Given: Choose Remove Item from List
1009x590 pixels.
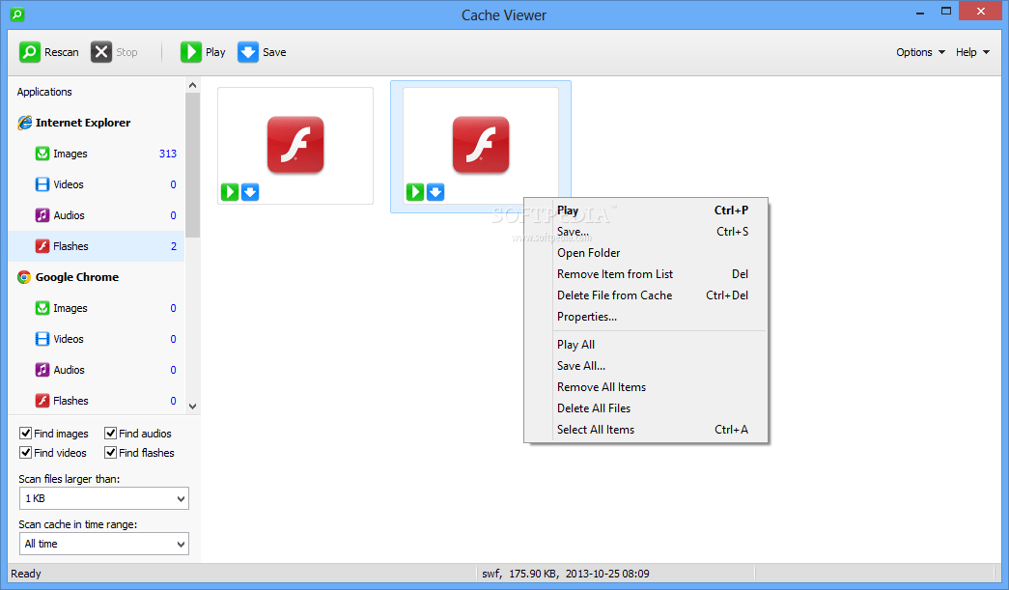Looking at the screenshot, I should click(646, 274).
